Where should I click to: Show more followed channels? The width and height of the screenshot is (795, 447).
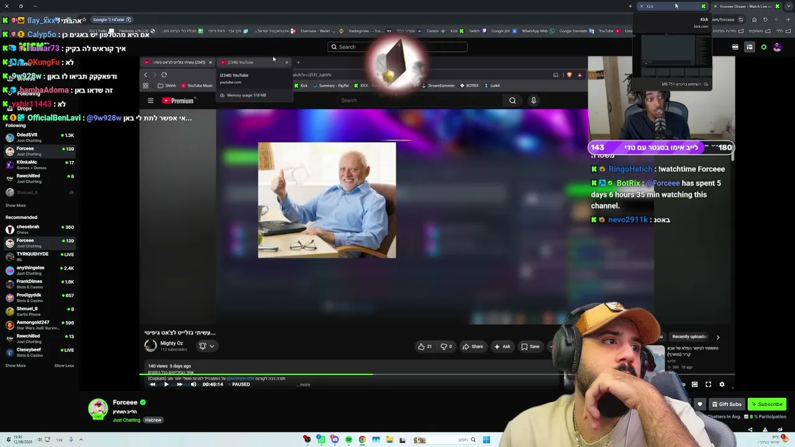point(16,205)
